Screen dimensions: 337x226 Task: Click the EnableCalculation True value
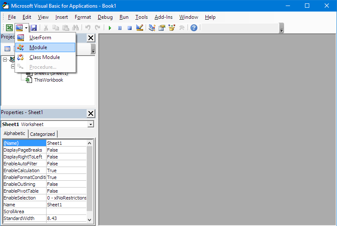(x=66, y=170)
